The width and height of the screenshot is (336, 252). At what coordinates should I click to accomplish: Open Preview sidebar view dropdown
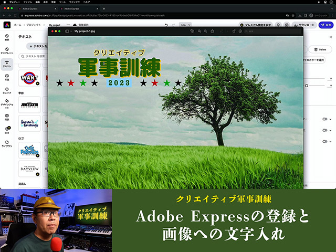tap(68, 31)
